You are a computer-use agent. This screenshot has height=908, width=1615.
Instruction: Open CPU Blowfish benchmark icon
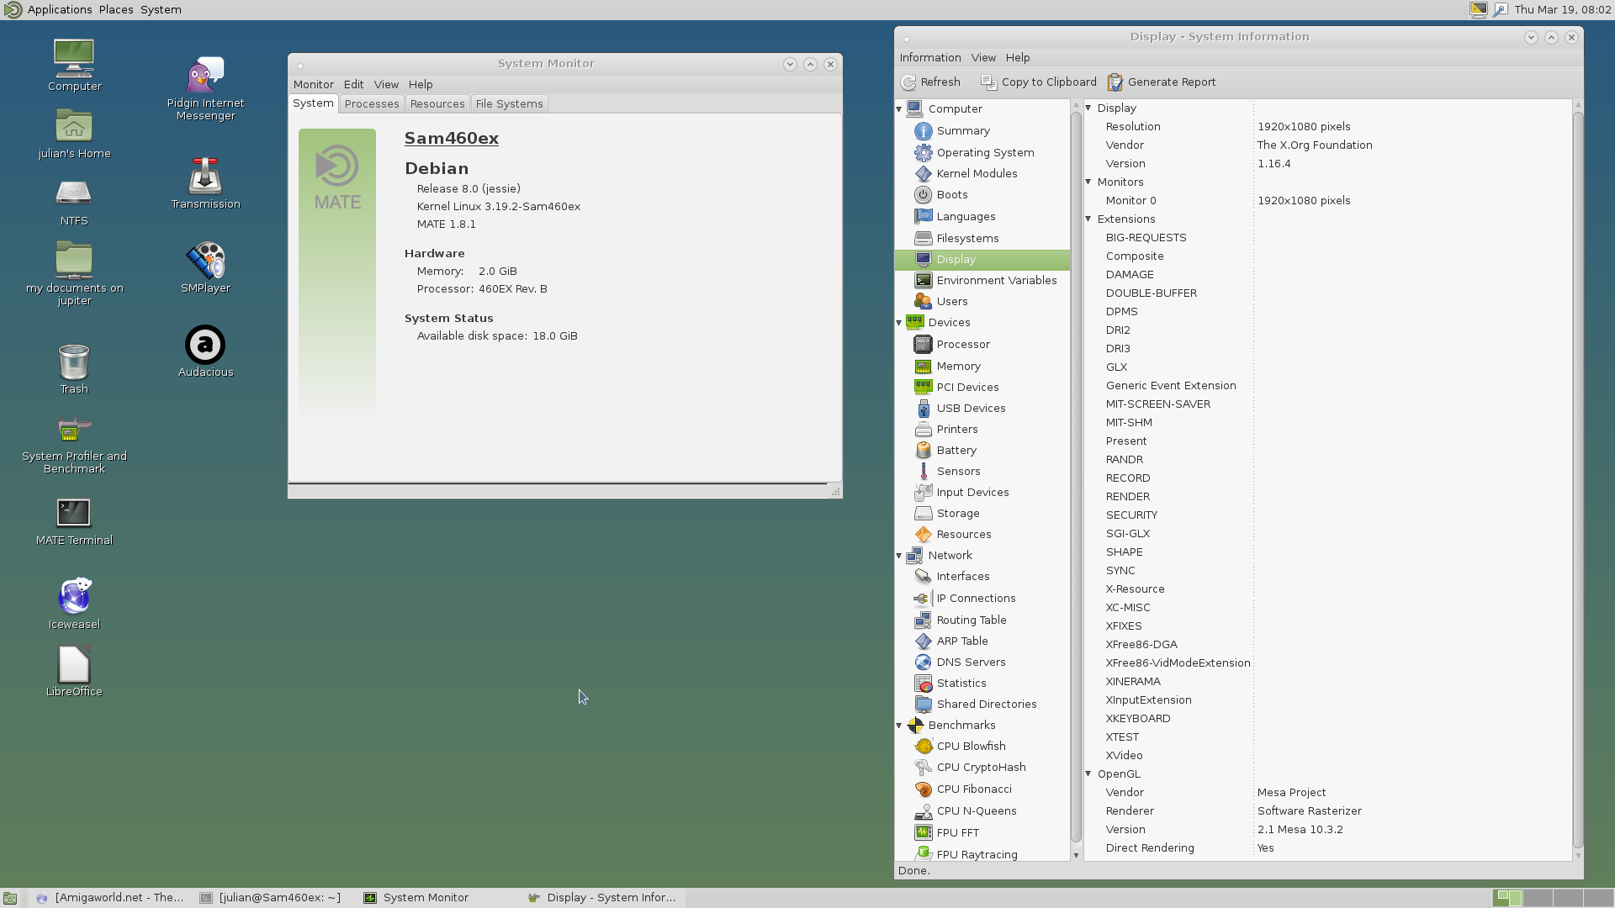click(x=924, y=747)
